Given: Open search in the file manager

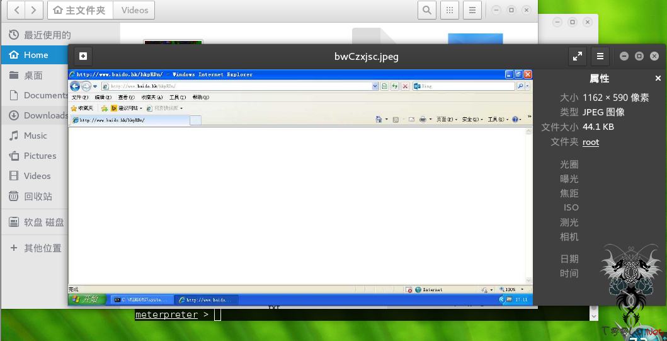Looking at the screenshot, I should click(427, 10).
